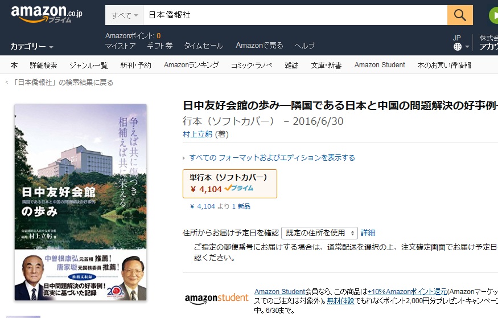Open ギフト券 in top navigation
The image size is (498, 318).
160,46
